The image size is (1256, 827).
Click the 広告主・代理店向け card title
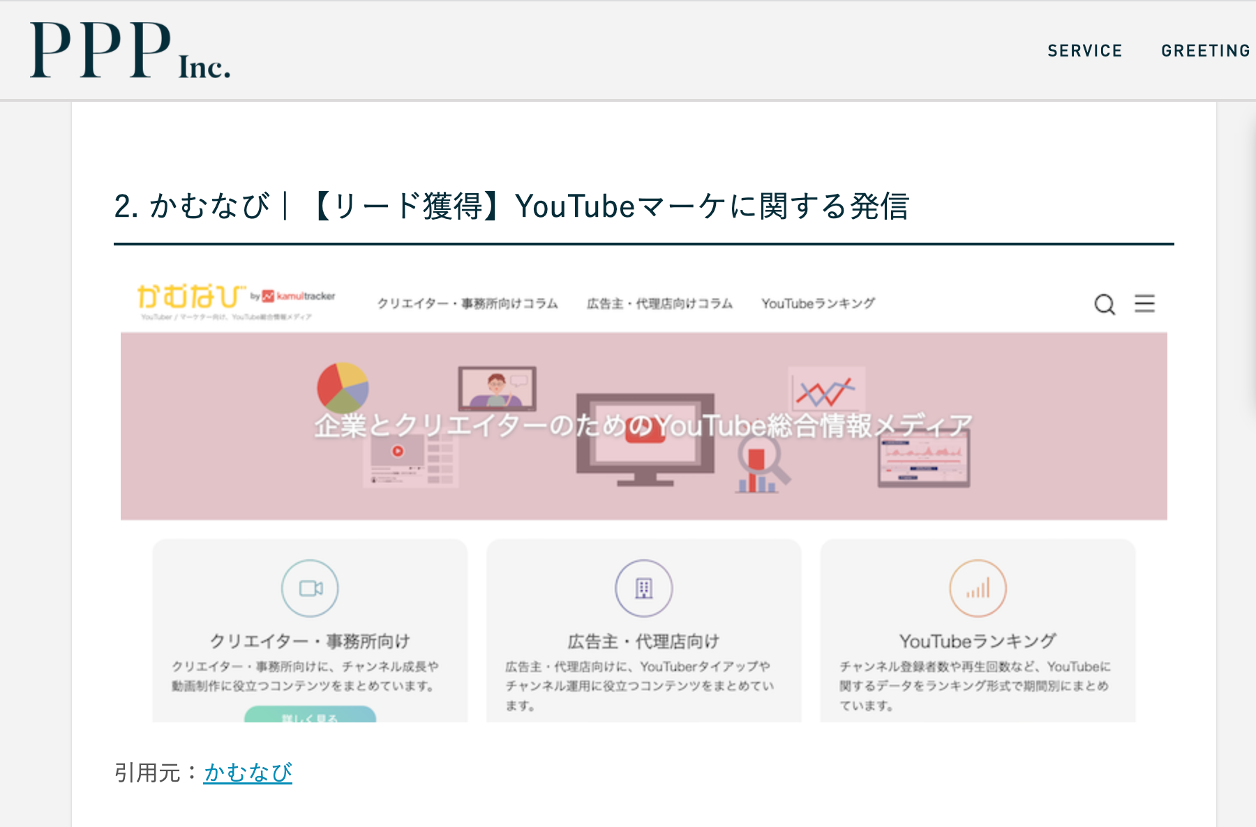tap(643, 641)
